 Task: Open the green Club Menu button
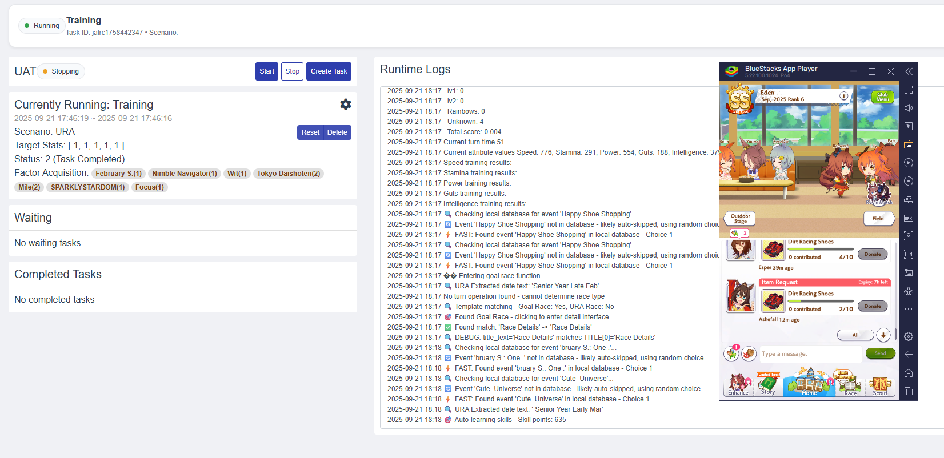point(882,97)
